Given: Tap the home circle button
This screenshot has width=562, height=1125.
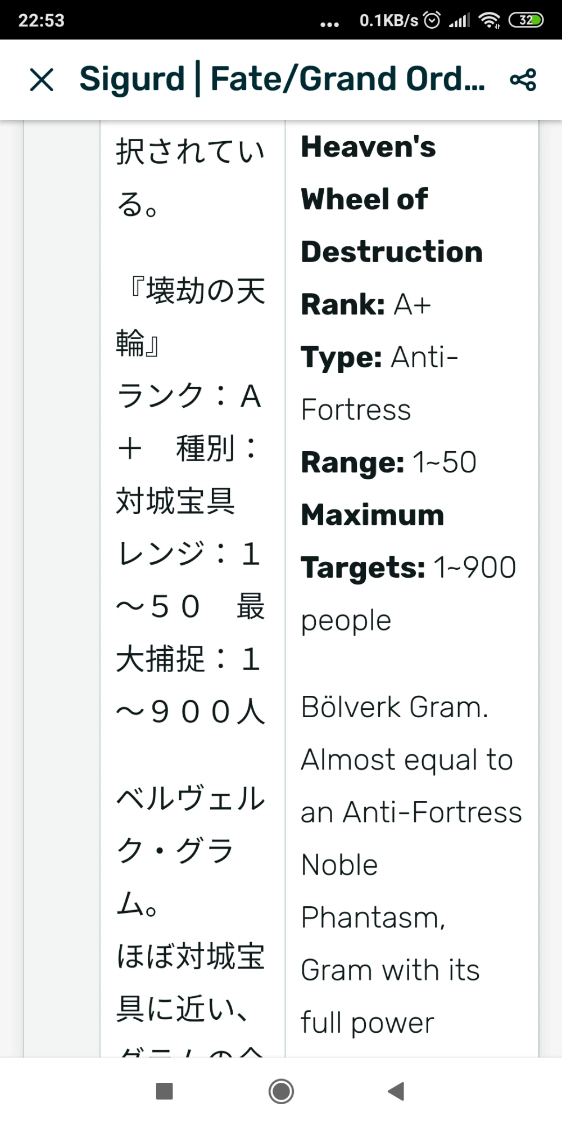Looking at the screenshot, I should [x=280, y=1090].
